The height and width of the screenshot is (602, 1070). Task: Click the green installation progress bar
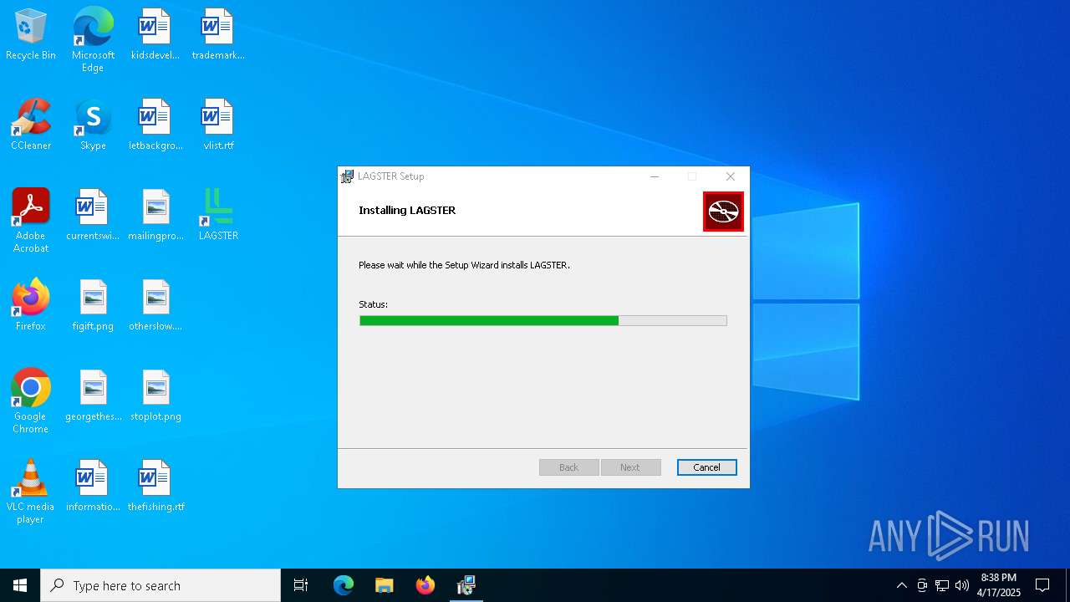point(543,320)
